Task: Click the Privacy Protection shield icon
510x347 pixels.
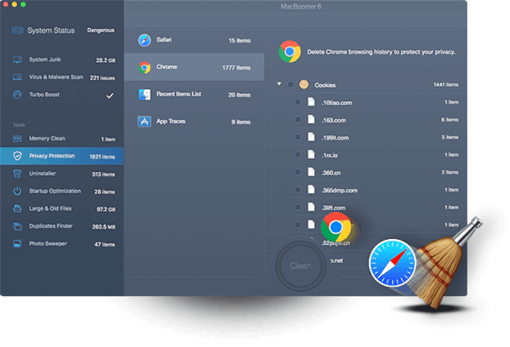Action: [x=17, y=156]
